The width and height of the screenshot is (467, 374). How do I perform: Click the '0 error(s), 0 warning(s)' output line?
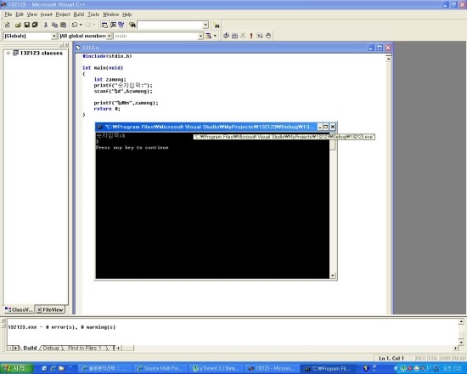[x=62, y=327]
